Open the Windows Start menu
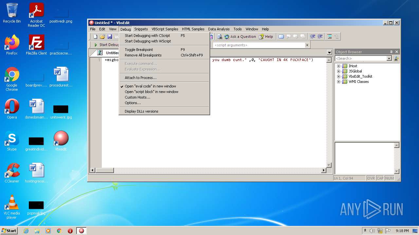The height and width of the screenshot is (235, 419). pyautogui.click(x=9, y=230)
